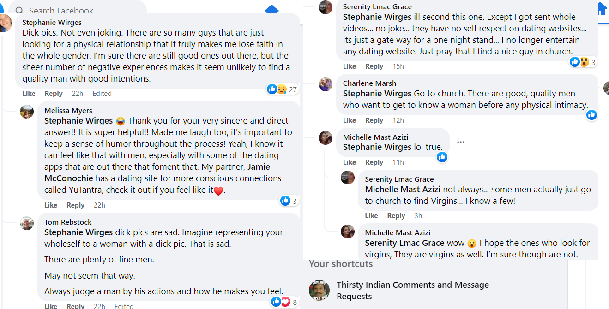
Task: Click Charlene Marsh's profile avatar
Action: pos(326,84)
